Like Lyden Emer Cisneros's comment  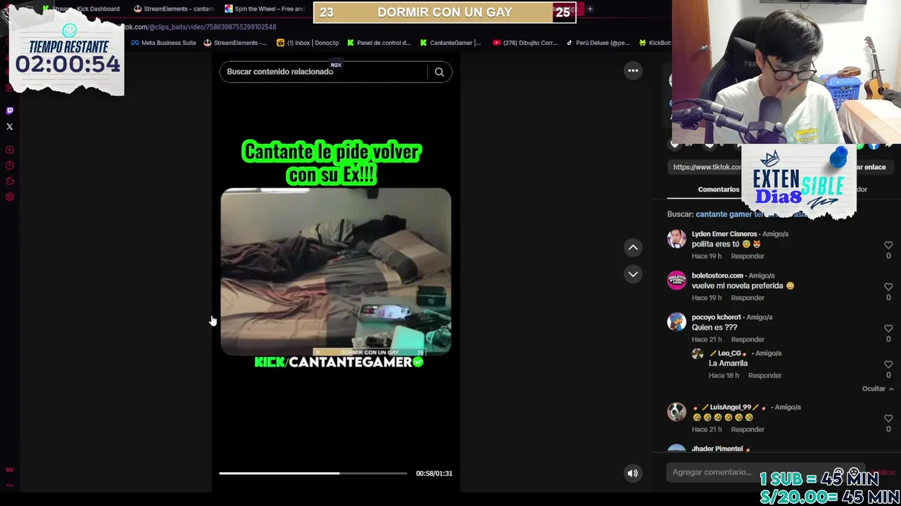888,245
